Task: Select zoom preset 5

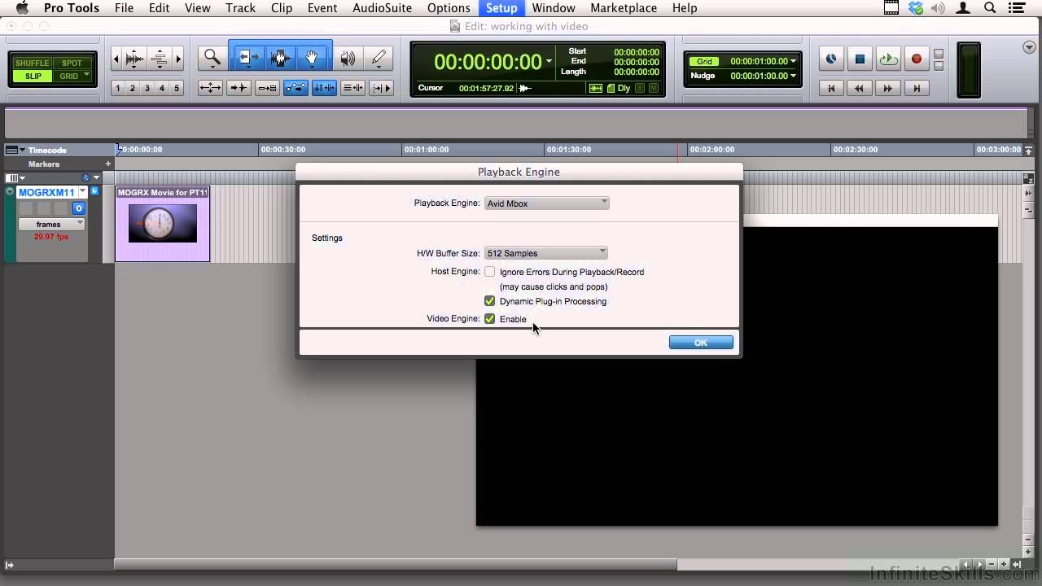Action: point(177,88)
